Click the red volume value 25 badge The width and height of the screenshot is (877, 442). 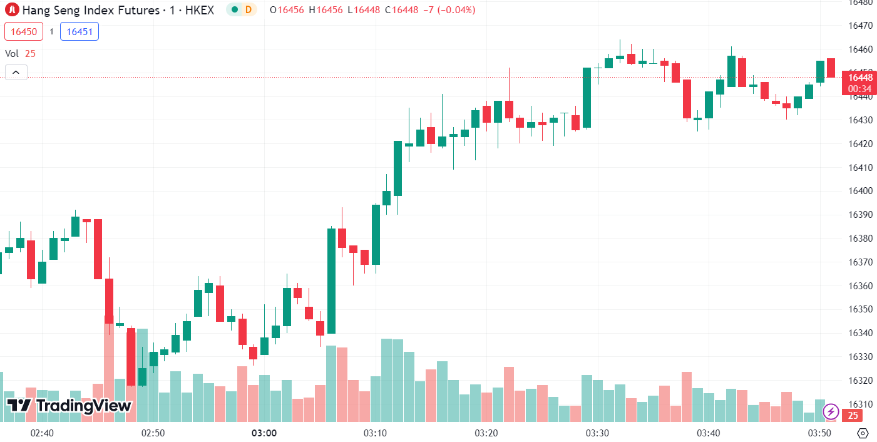tap(851, 415)
